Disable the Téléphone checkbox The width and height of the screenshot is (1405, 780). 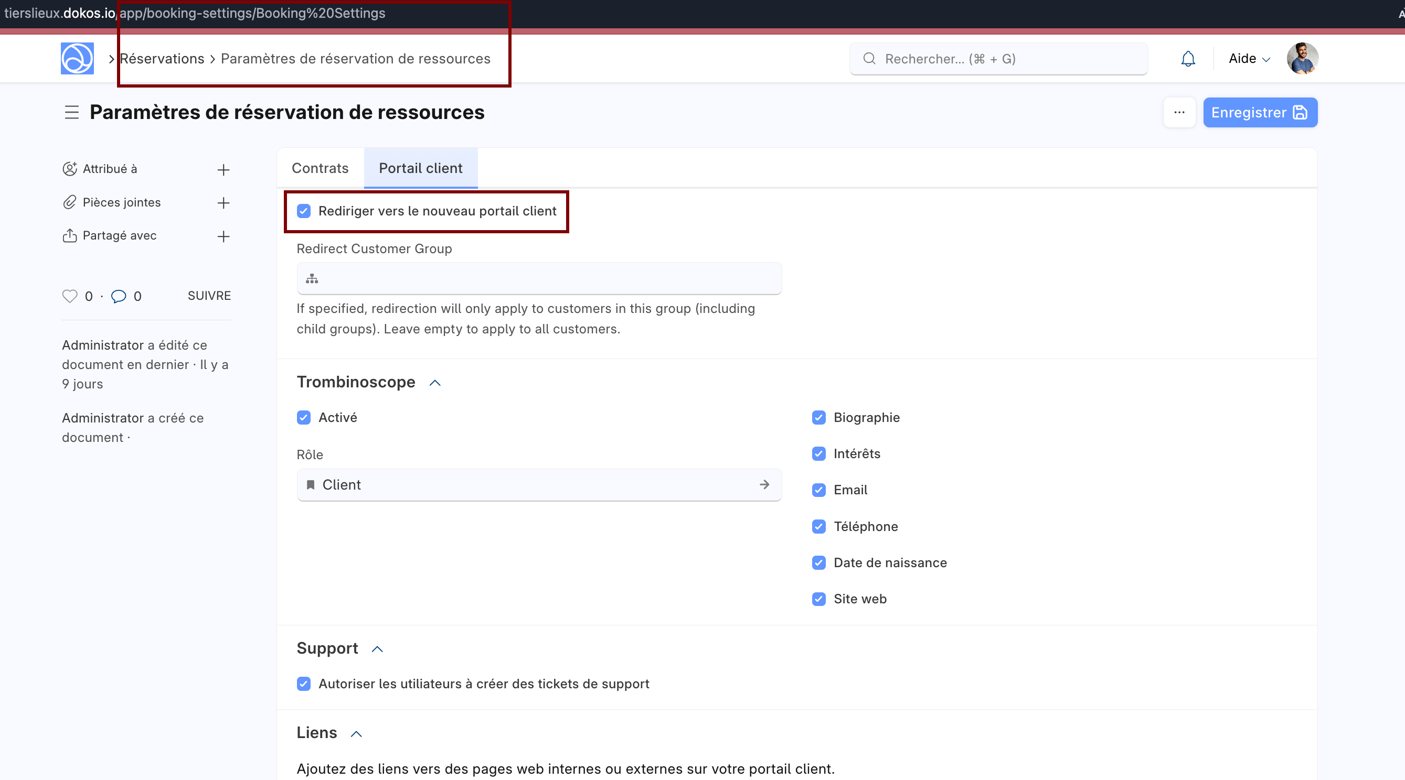pyautogui.click(x=818, y=526)
